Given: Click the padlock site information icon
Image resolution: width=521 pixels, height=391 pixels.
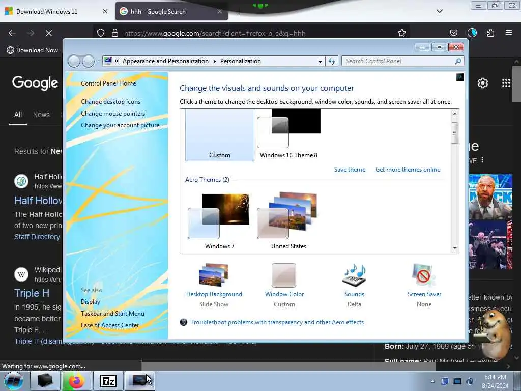Looking at the screenshot, I should click(115, 33).
